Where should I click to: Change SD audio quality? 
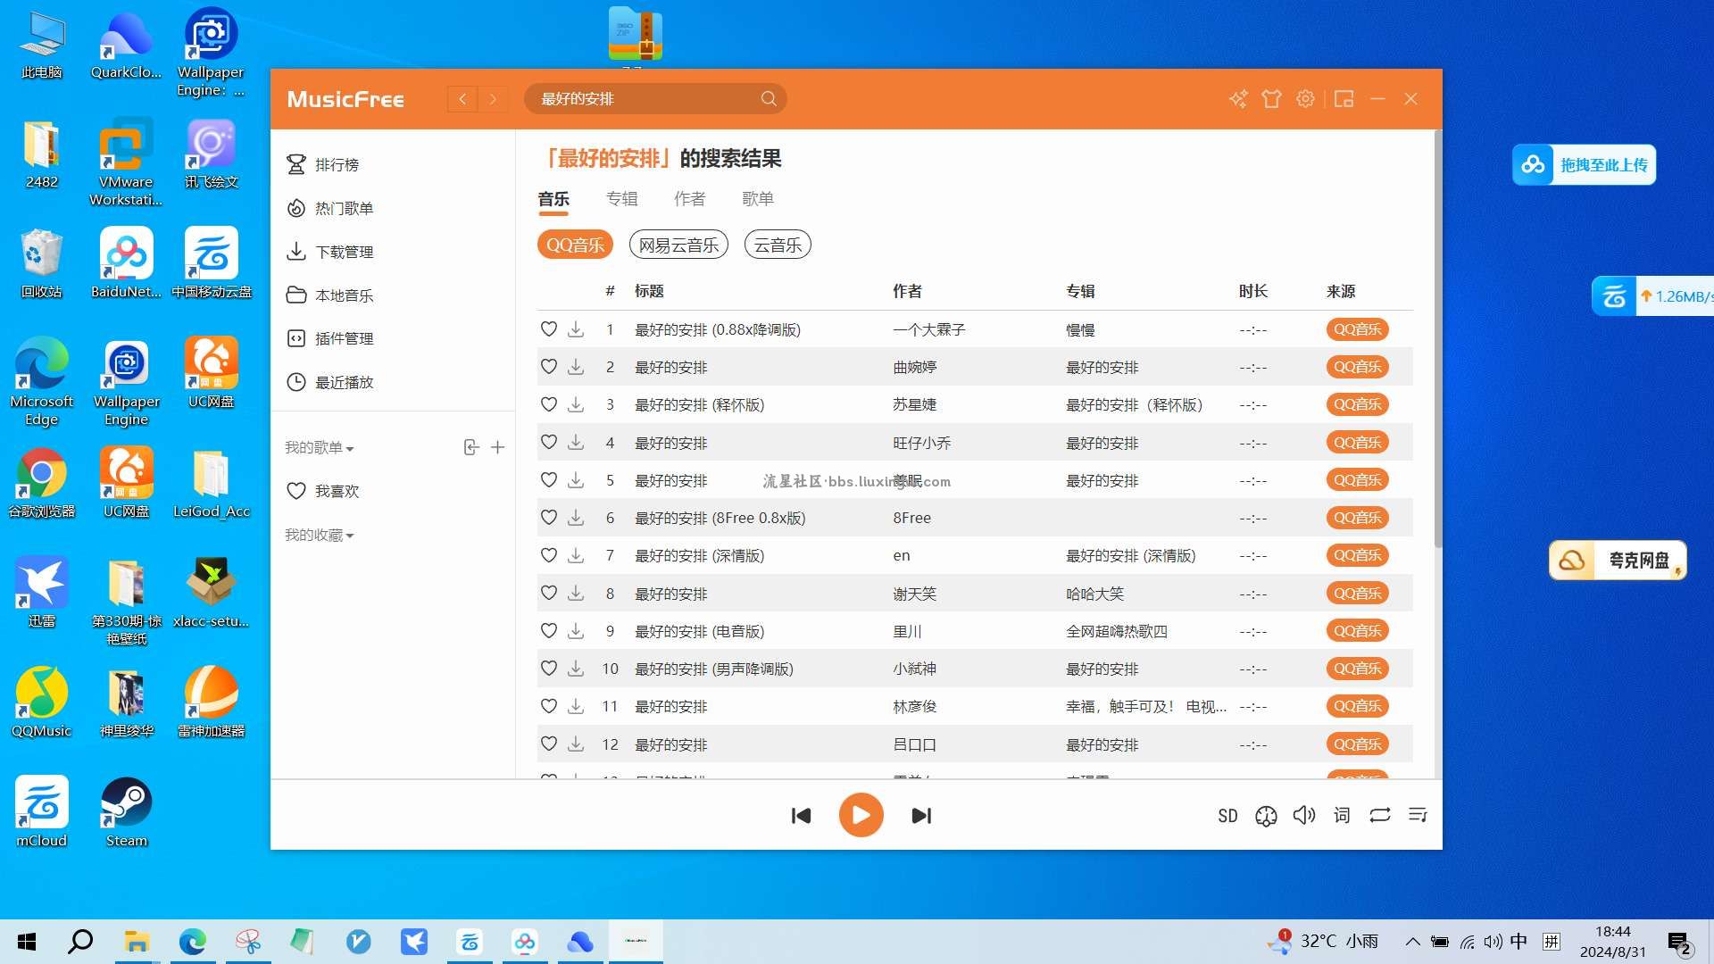click(x=1227, y=816)
